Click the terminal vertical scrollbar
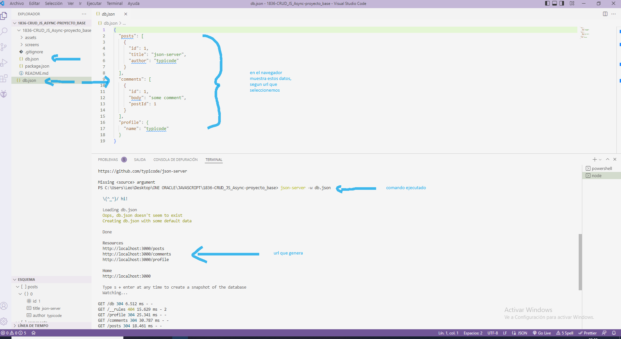Viewport: 621px width, 339px height. (580, 262)
